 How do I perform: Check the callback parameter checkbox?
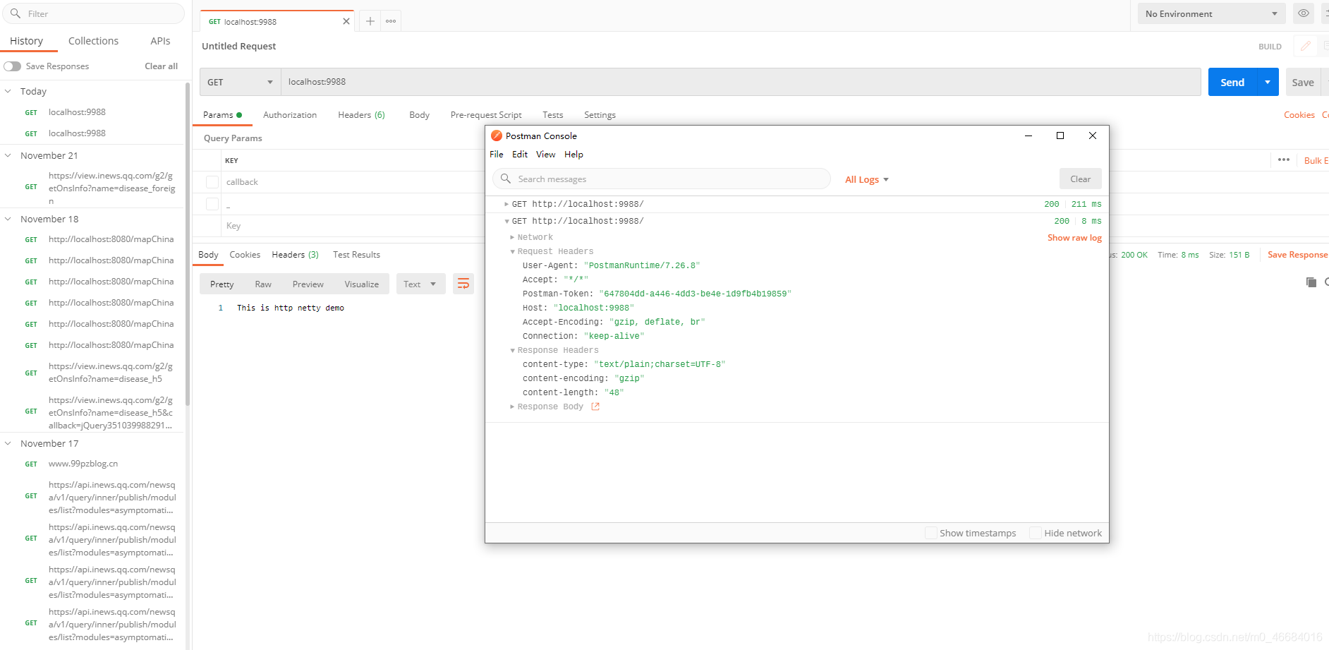tap(212, 182)
